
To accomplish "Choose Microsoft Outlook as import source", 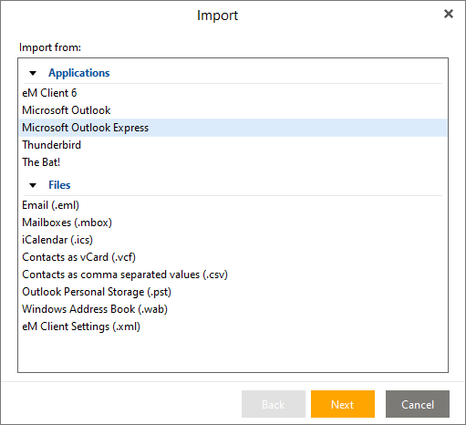I will pos(233,110).
